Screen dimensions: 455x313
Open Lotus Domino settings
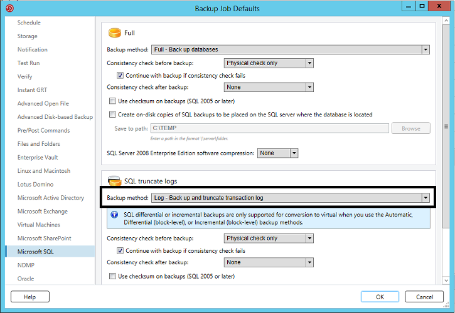coord(35,184)
